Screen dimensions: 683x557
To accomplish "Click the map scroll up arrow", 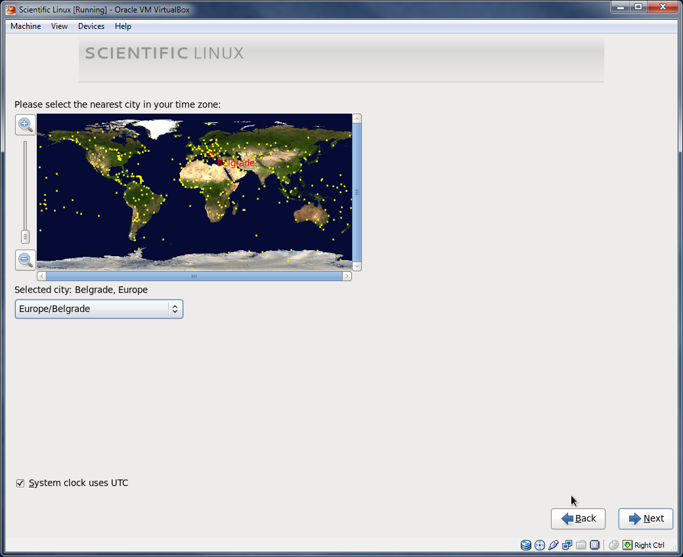I will [x=357, y=118].
